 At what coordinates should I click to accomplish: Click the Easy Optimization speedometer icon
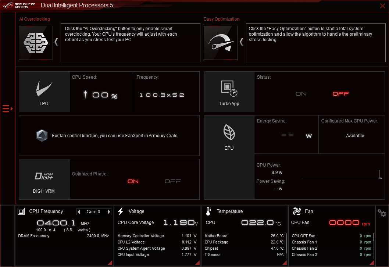point(220,42)
